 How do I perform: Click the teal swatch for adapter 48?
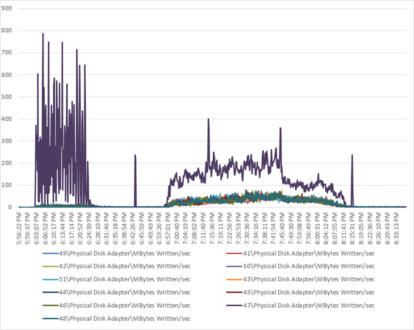pos(50,319)
